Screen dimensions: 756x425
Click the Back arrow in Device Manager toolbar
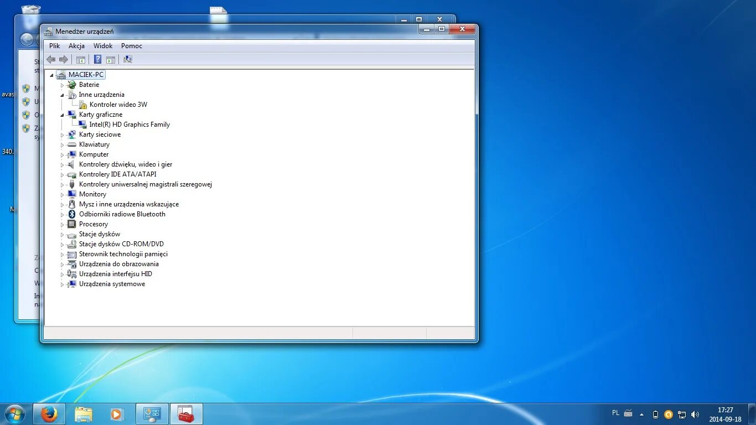point(51,59)
